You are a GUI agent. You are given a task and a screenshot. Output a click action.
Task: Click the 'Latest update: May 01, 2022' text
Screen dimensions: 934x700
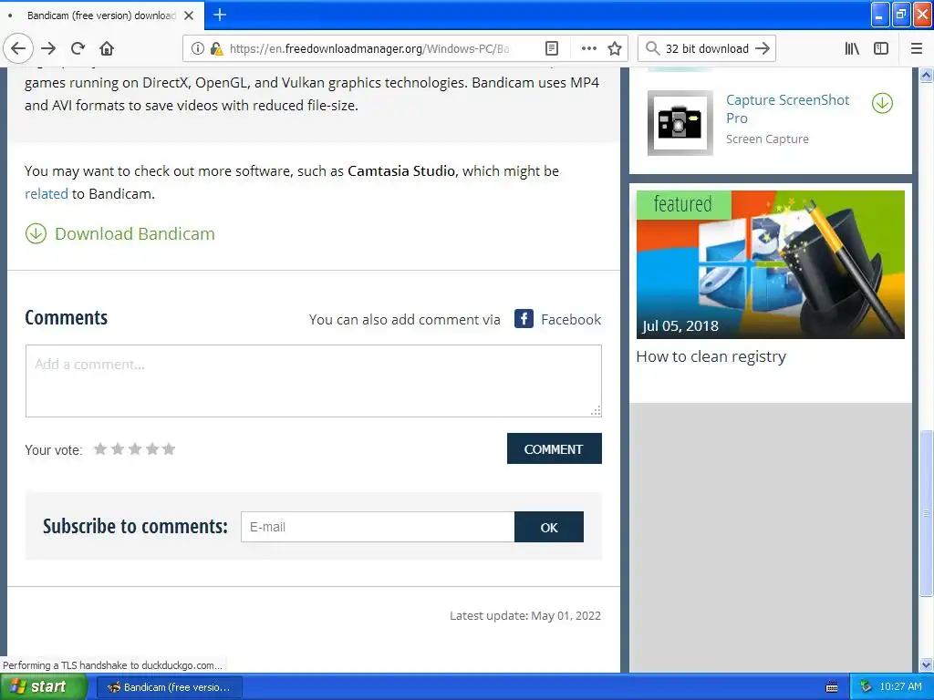pos(524,616)
